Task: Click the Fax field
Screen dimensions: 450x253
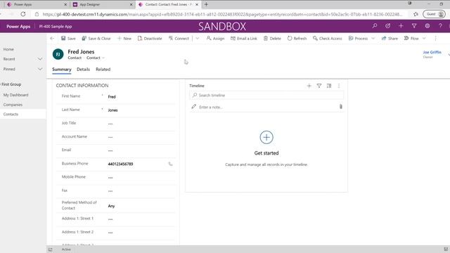Action: point(141,191)
